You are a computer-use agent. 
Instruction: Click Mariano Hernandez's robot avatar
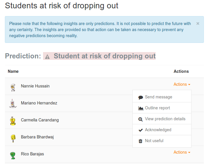(x=13, y=104)
